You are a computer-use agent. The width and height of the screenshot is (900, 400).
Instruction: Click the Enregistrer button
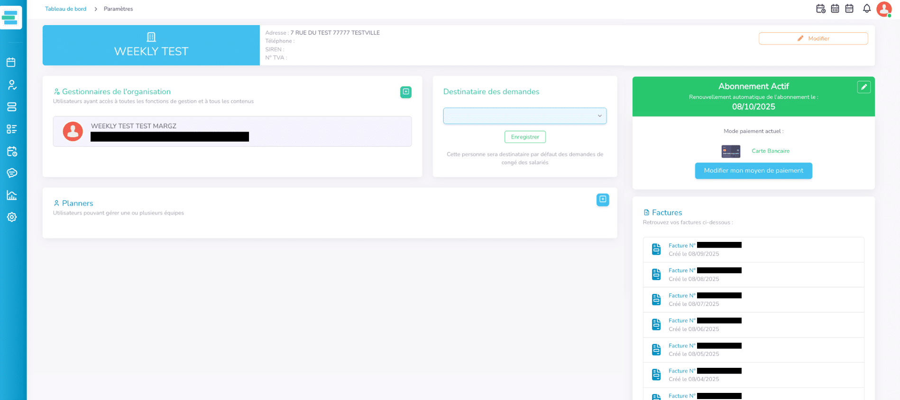(x=525, y=137)
